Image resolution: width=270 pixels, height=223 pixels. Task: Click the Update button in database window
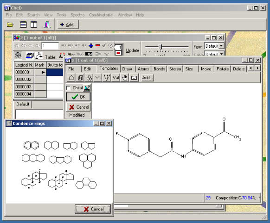click(x=132, y=50)
